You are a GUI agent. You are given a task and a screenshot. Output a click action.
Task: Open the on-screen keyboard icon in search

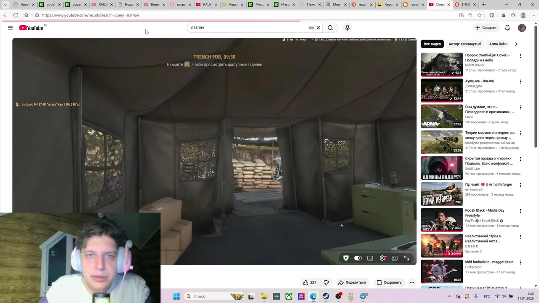[311, 28]
